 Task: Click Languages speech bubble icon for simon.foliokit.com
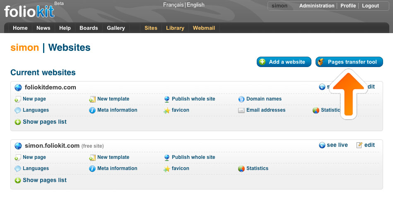pyautogui.click(x=17, y=168)
